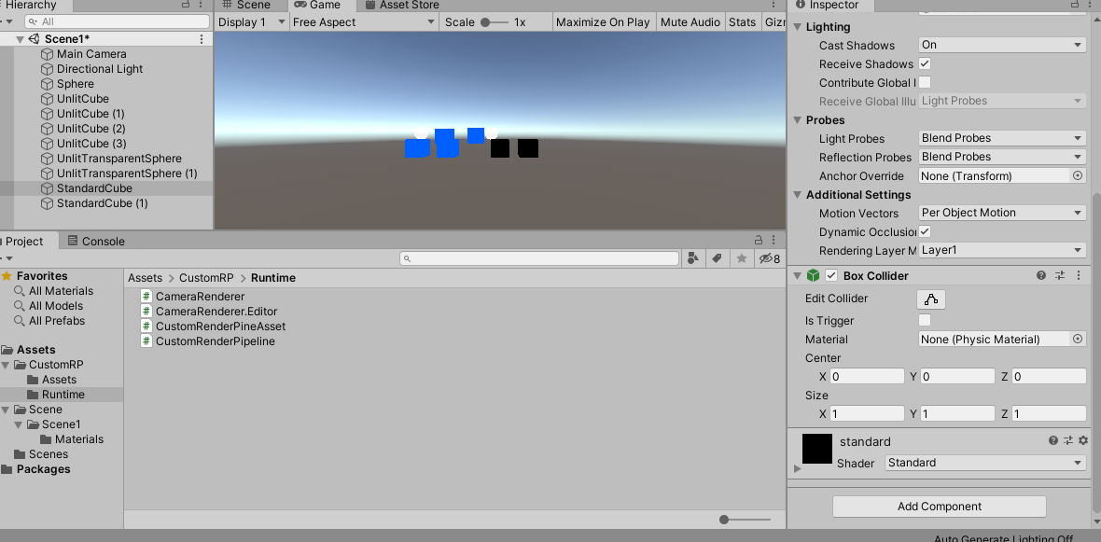Disable the Box Collider component checkbox
Screen dimensions: 1101x542
click(x=831, y=276)
